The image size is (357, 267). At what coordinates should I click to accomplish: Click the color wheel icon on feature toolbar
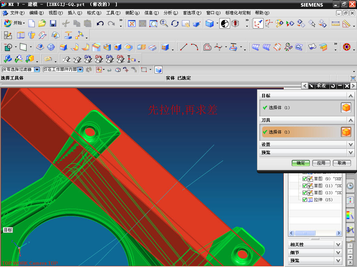(347, 47)
